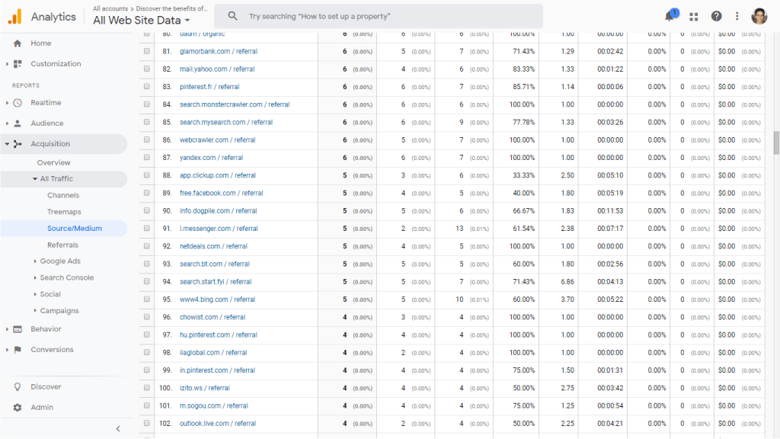Image resolution: width=780 pixels, height=439 pixels.
Task: Click the Discover lightbulb icon
Action: pyautogui.click(x=18, y=386)
